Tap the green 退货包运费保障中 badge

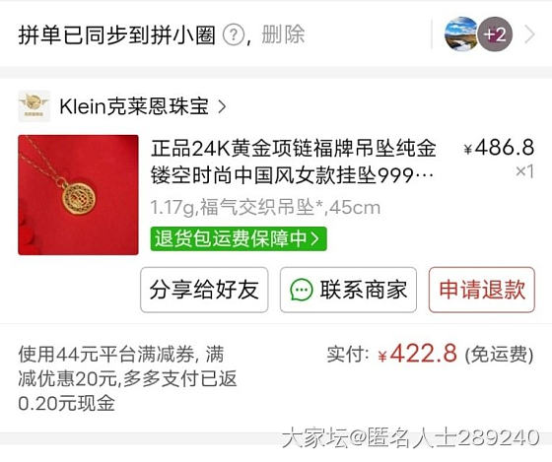click(239, 239)
